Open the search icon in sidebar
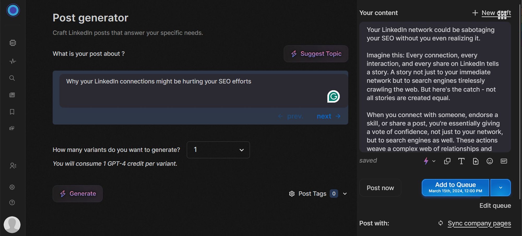Viewport: 522px width, 236px height. (x=12, y=78)
